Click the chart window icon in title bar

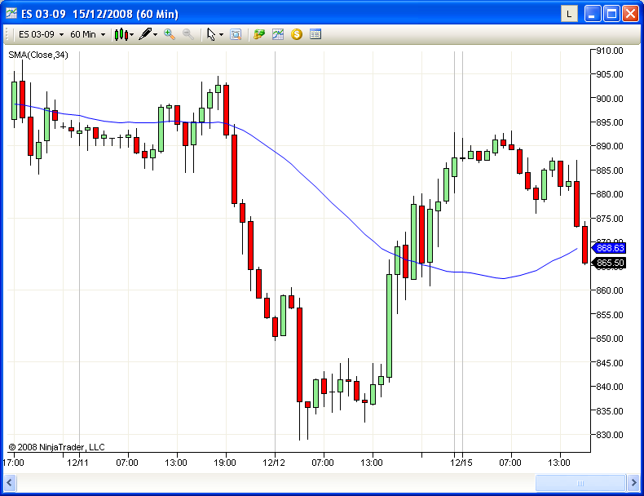(x=11, y=13)
